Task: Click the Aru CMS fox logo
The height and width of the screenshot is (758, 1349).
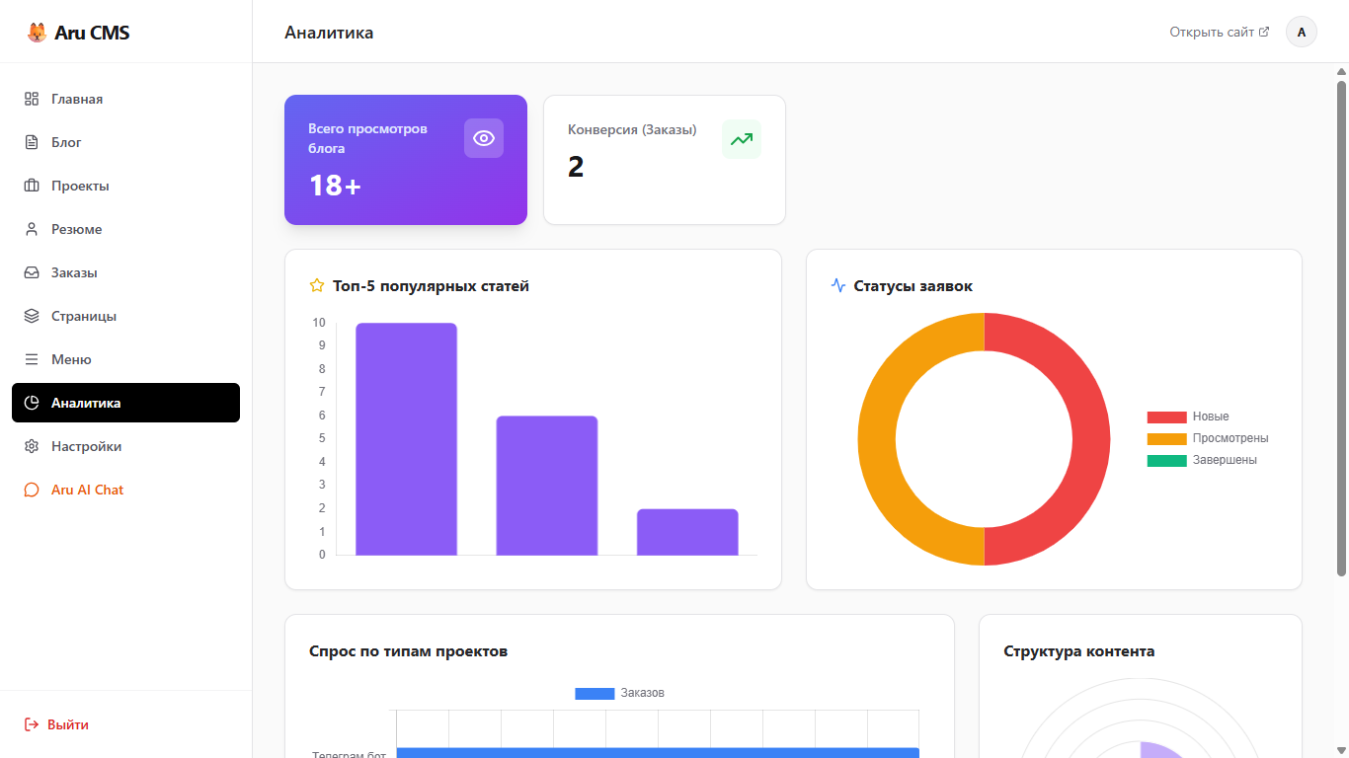Action: [37, 33]
